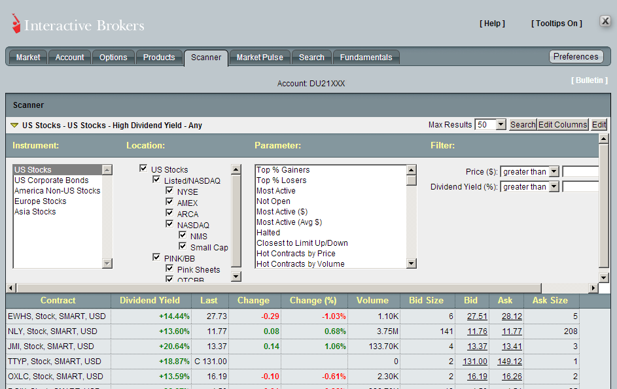The image size is (617, 389).
Task: Click the NLY ask price 11.77
Action: pyautogui.click(x=512, y=331)
